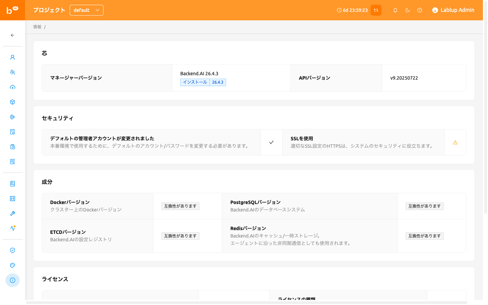Click the help question mark icon
Viewport: 488px width, 305px height.
420,10
